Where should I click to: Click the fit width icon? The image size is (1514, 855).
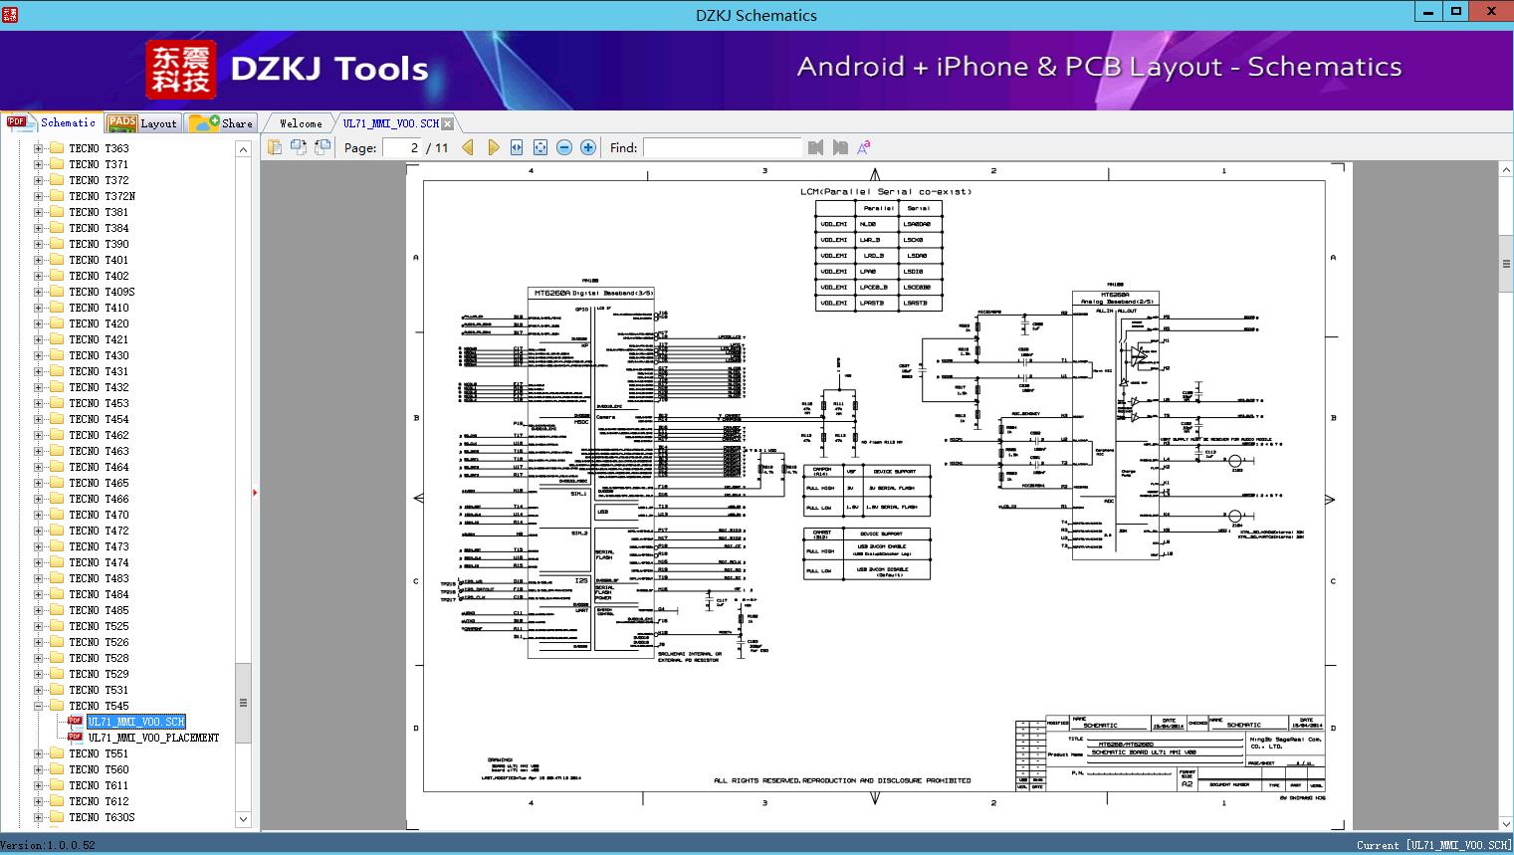coord(517,147)
